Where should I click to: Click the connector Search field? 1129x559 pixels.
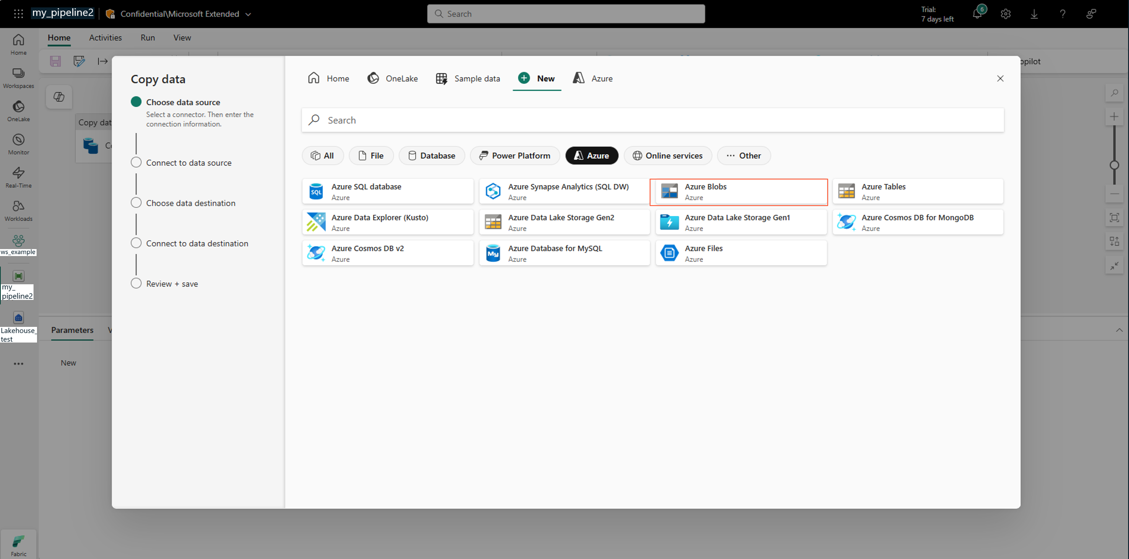point(652,120)
